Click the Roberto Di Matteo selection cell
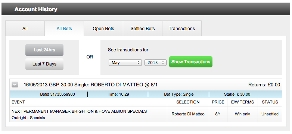292x134 pixels. 188,114
